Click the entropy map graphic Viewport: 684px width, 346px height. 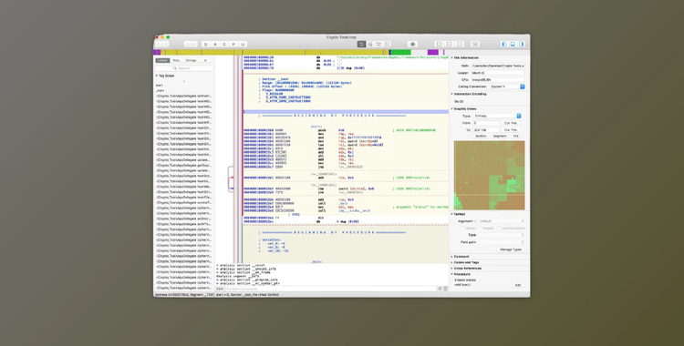click(489, 175)
